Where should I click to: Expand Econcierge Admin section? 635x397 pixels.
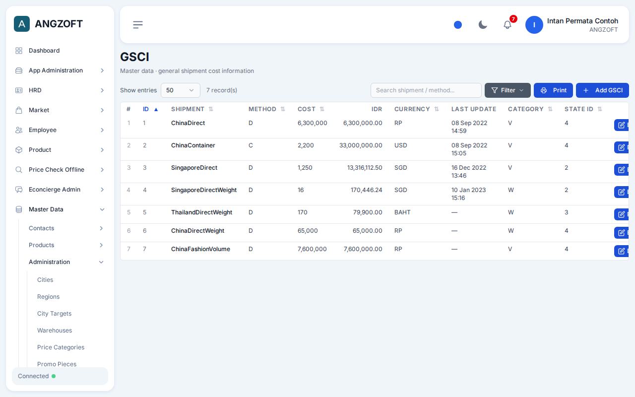tap(60, 190)
